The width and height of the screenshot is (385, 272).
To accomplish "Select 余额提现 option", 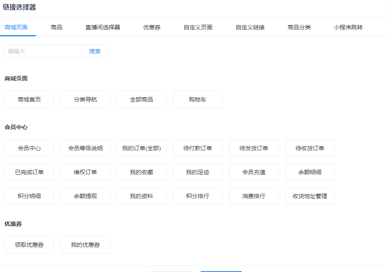I will (x=85, y=196).
